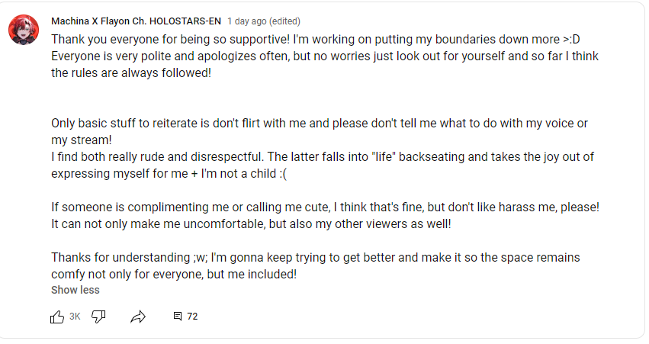Click the 3K like count

tap(75, 317)
